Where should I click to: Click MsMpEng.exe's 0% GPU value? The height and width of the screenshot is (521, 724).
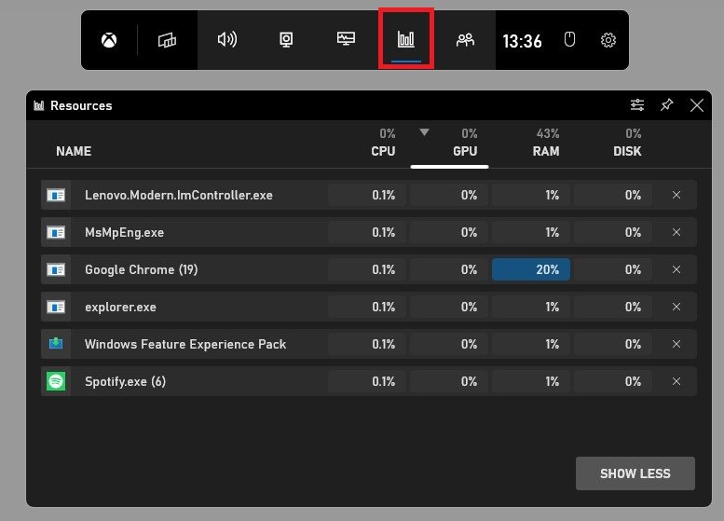point(469,232)
